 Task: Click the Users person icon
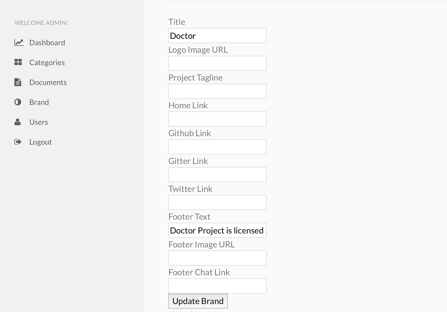[18, 122]
